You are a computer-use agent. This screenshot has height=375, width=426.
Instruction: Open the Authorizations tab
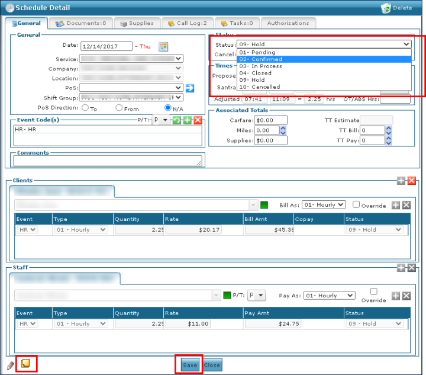[x=288, y=23]
